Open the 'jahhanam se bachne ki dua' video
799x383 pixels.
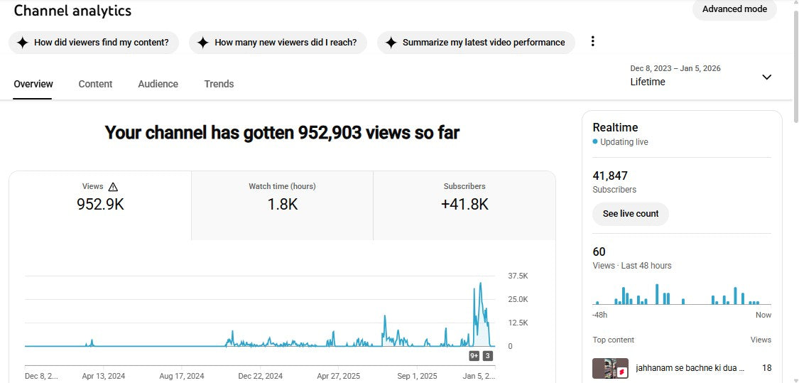(689, 368)
